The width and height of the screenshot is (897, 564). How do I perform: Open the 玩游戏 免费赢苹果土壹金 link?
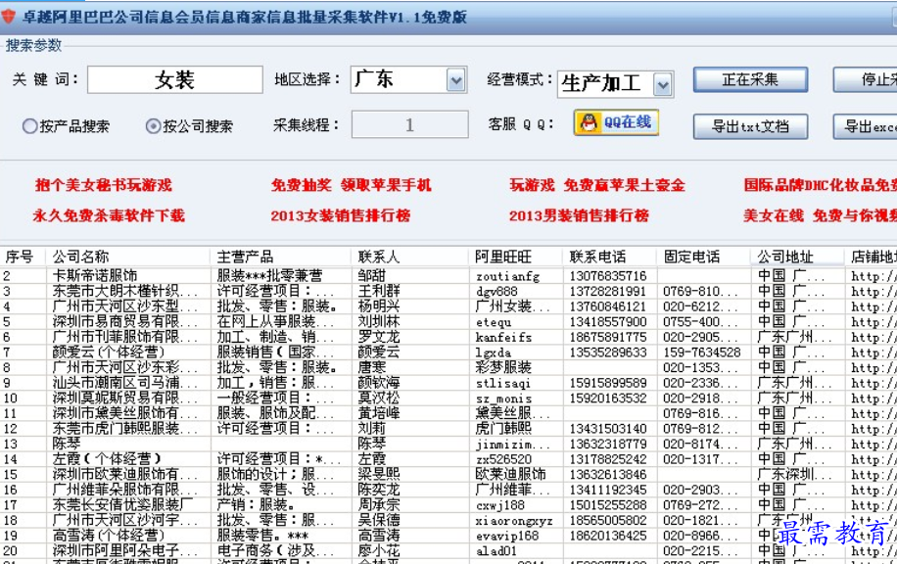point(597,185)
